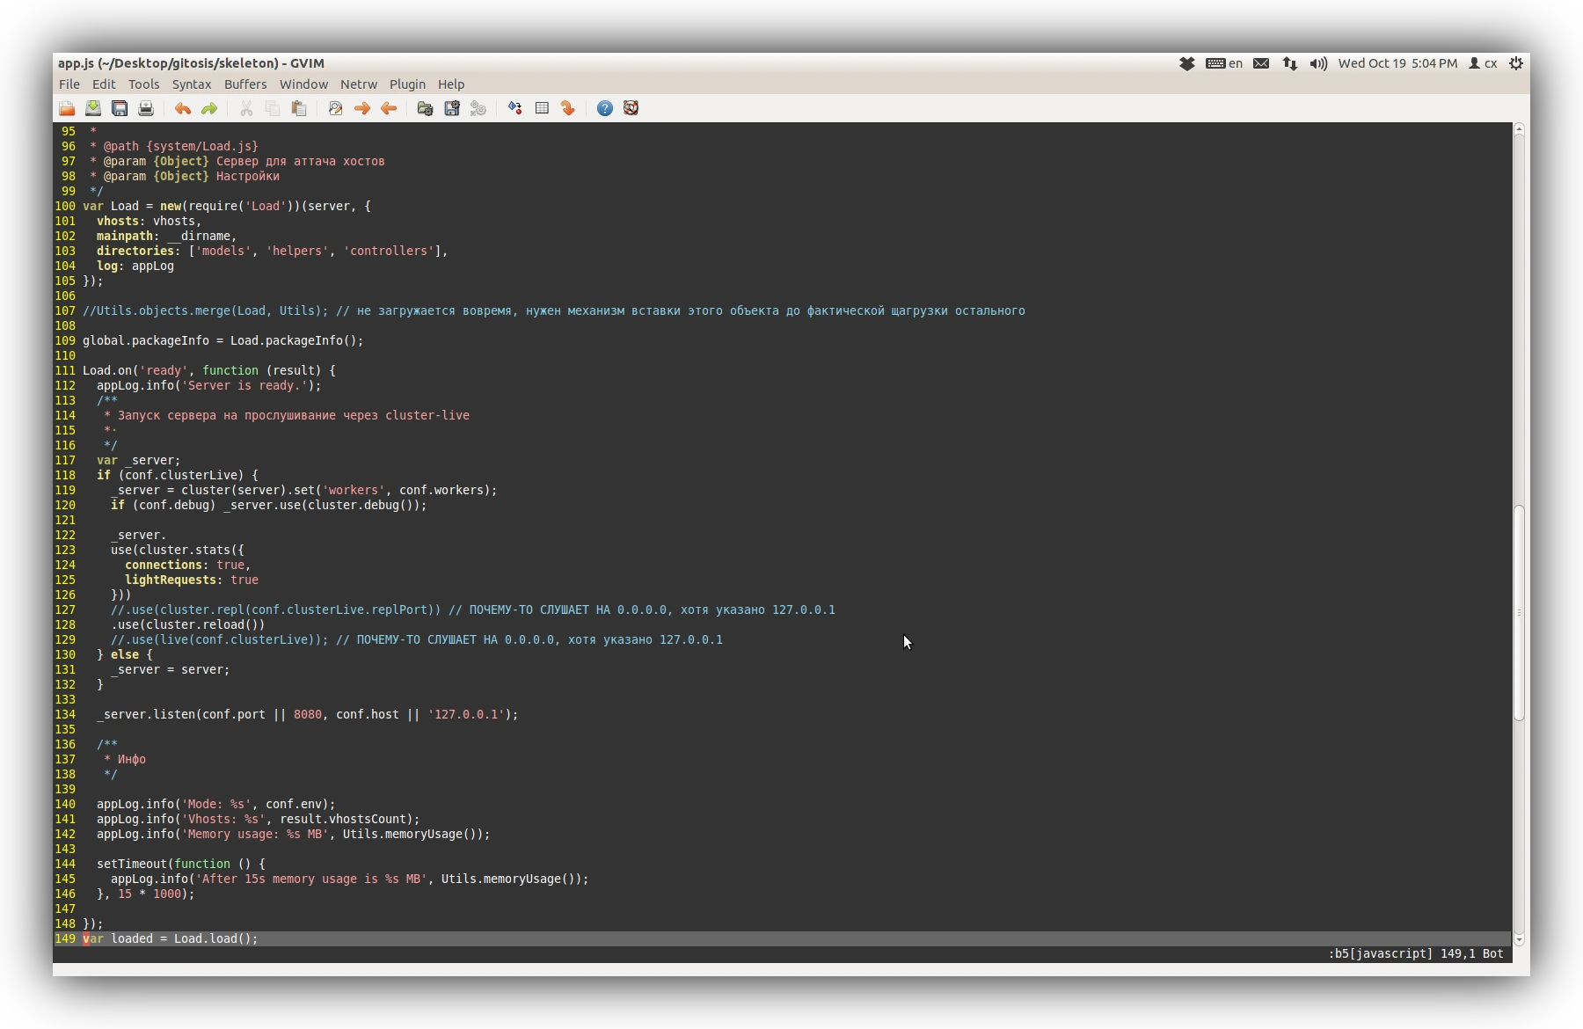Screen dimensions: 1583x1029
Task: Click the port number '8080' on line 134
Action: [308, 714]
